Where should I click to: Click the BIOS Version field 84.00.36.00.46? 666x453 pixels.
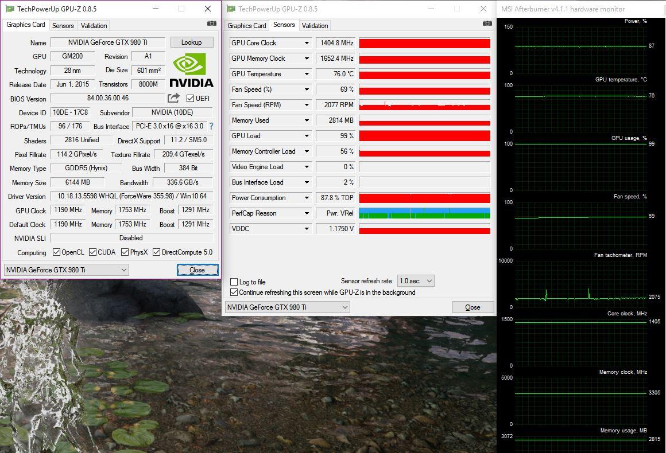[x=108, y=98]
